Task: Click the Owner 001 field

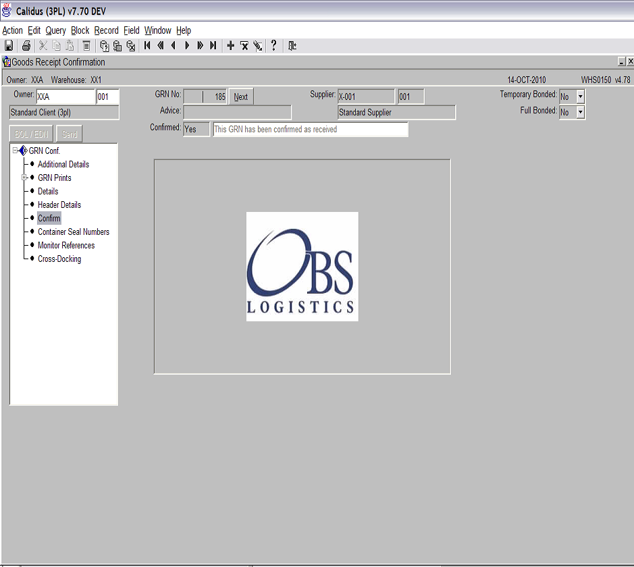Action: point(107,97)
